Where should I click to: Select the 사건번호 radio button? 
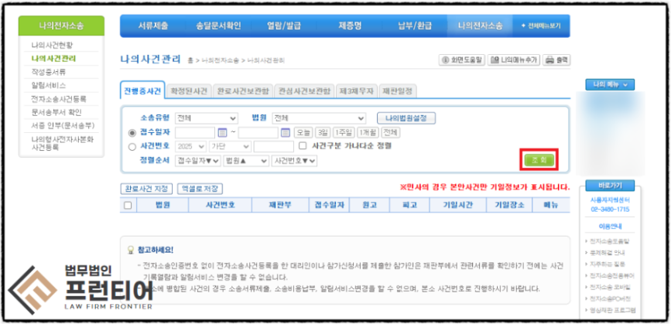(132, 145)
